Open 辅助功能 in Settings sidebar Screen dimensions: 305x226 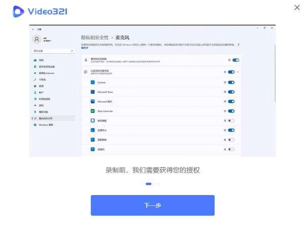click(x=53, y=112)
